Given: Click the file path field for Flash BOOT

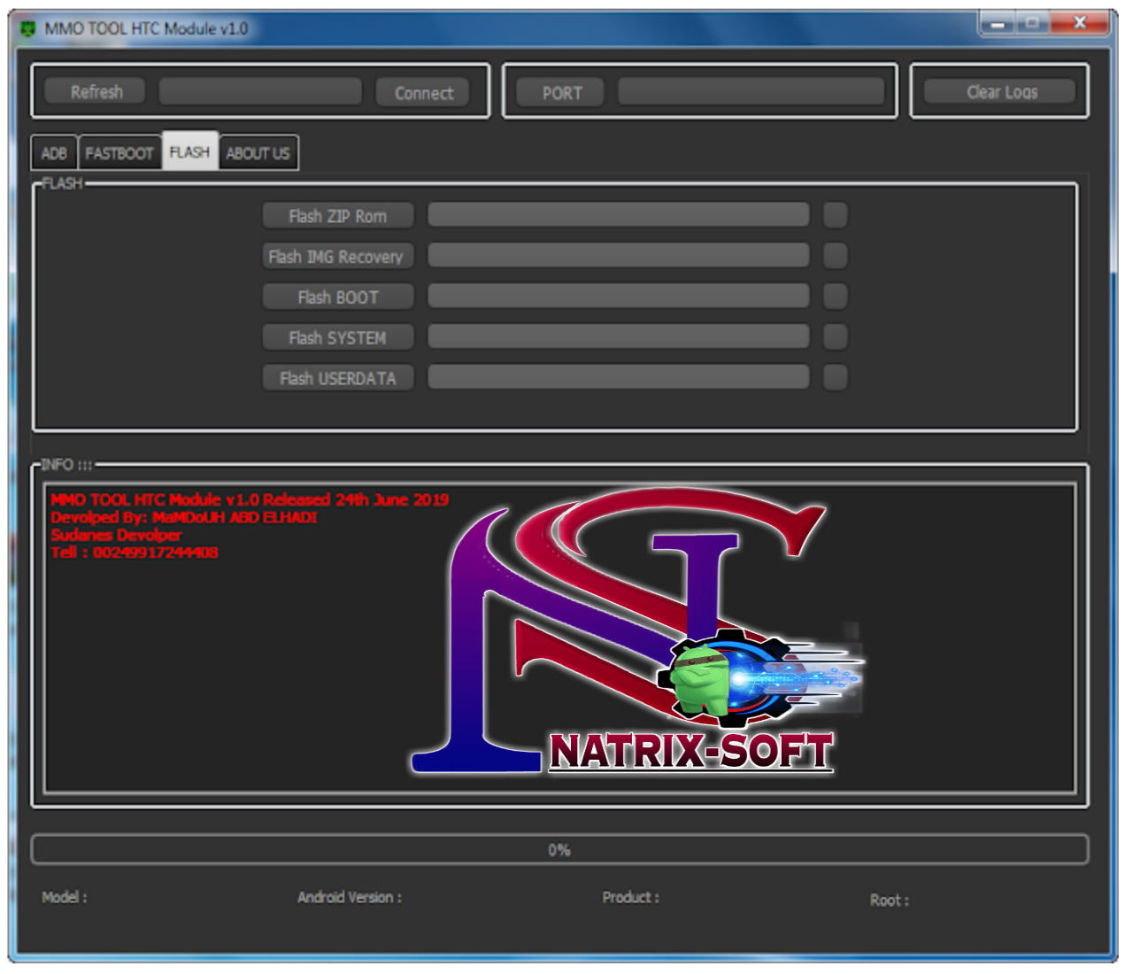Looking at the screenshot, I should click(x=619, y=296).
